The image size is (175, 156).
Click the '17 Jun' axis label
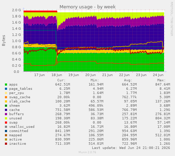[x=39, y=75]
